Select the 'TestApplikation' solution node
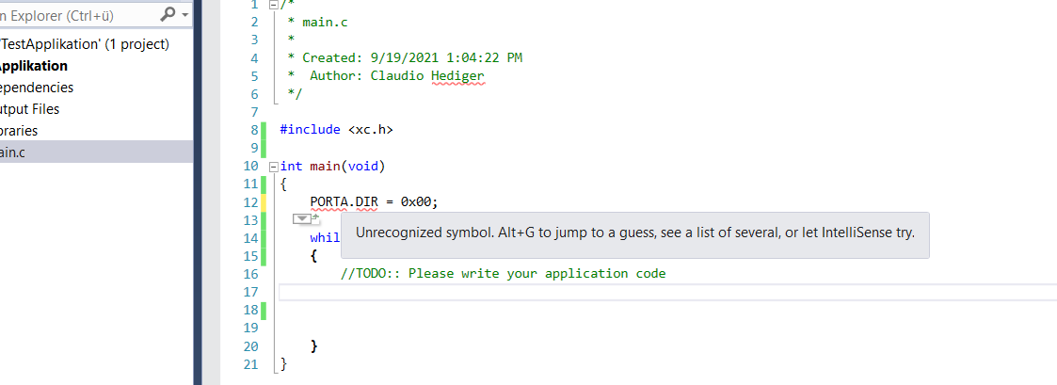1057x385 pixels. [x=85, y=44]
